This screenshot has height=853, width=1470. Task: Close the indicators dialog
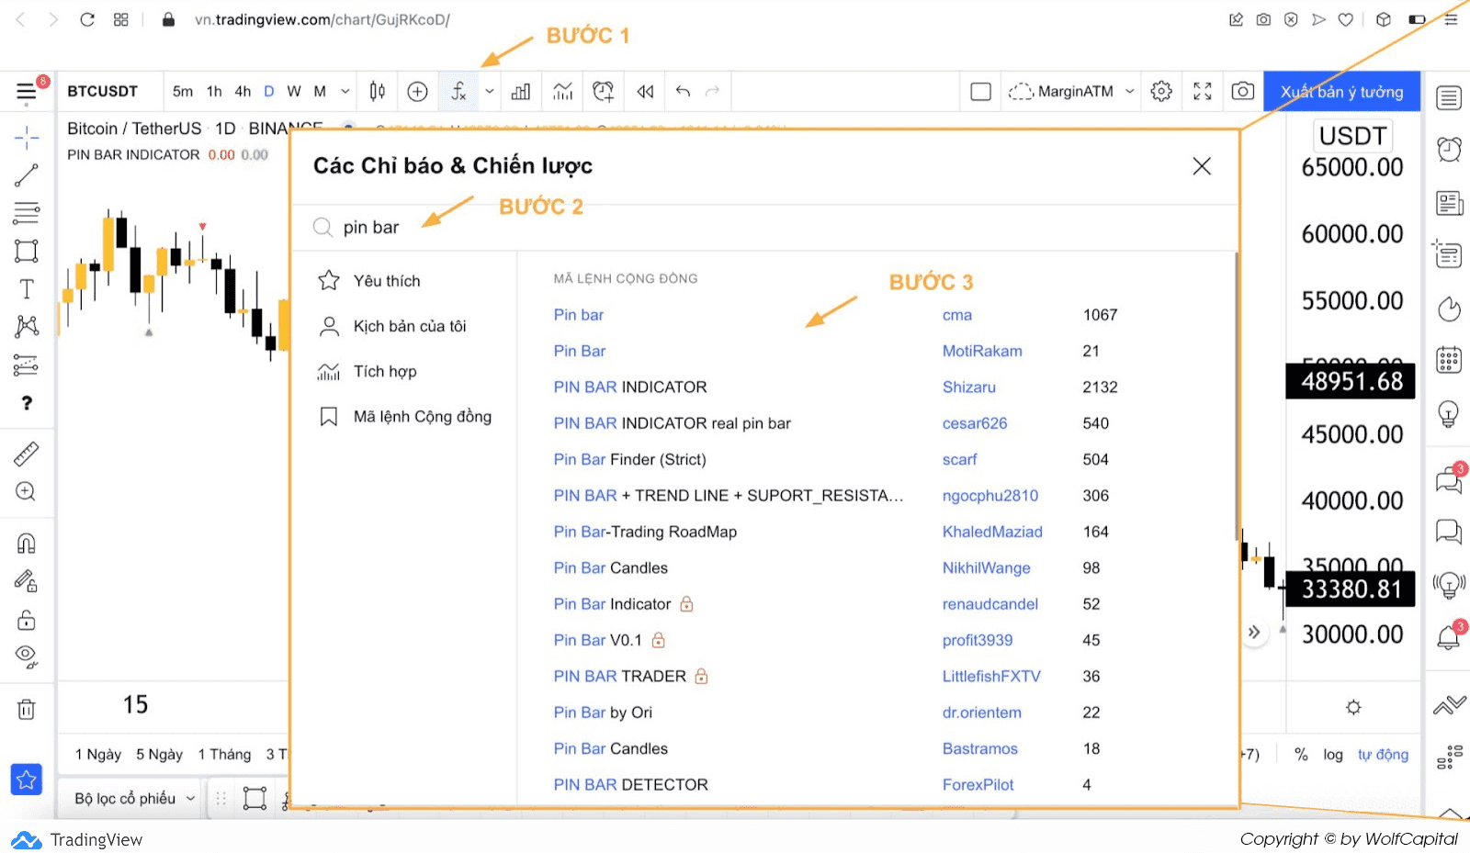tap(1201, 166)
